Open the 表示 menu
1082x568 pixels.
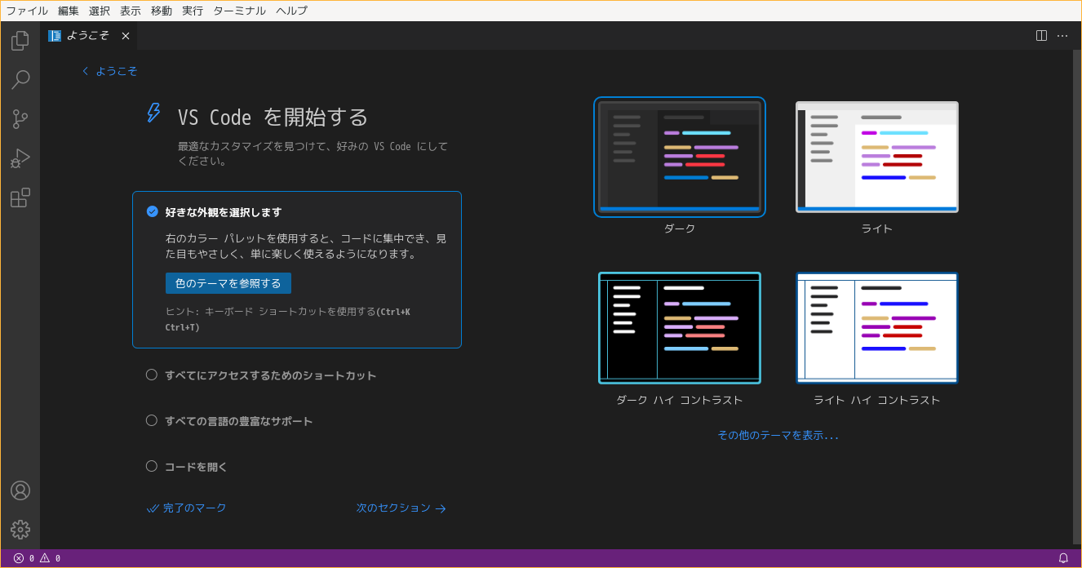[x=131, y=11]
